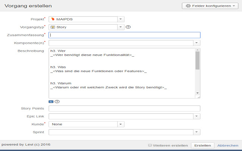The width and height of the screenshot is (242, 151).
Task: Click the Beschreibung resize handle corner
Action: pyautogui.click(x=199, y=97)
